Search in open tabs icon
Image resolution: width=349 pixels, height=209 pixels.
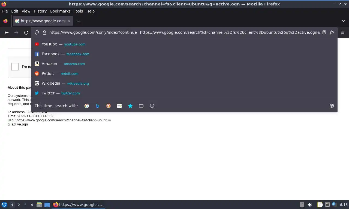click(141, 106)
